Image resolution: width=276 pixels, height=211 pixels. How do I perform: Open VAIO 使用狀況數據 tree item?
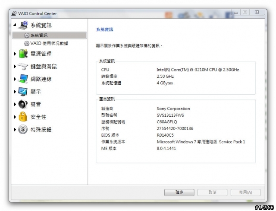[x=49, y=43]
